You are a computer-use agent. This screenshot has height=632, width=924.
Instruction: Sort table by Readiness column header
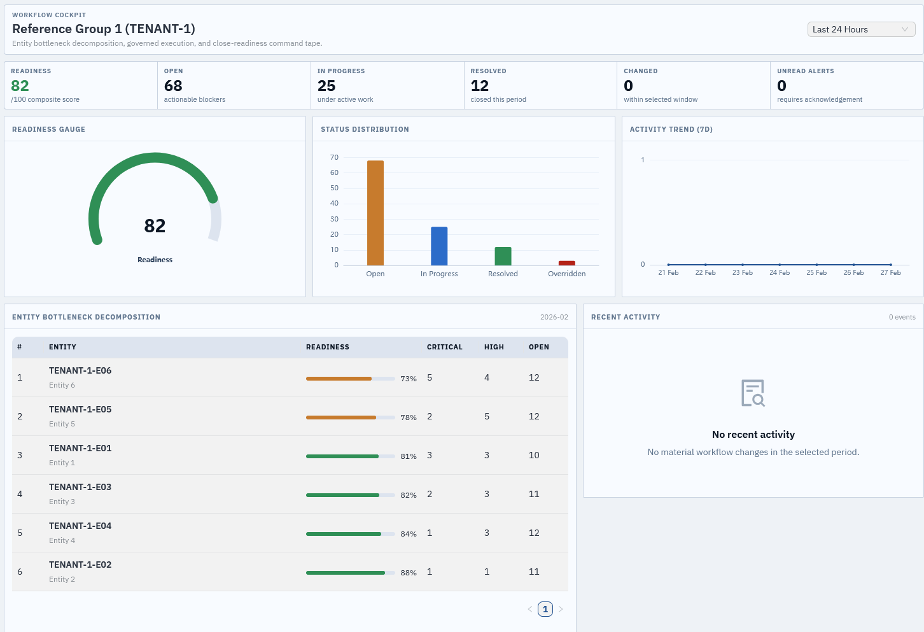click(x=328, y=347)
